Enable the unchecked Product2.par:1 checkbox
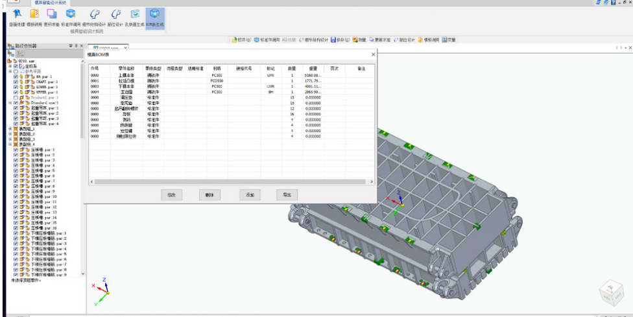 [16, 97]
